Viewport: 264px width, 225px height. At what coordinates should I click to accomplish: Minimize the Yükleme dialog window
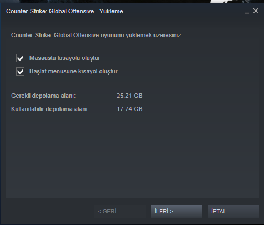247,12
